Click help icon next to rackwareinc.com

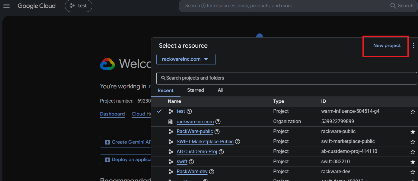(218, 122)
